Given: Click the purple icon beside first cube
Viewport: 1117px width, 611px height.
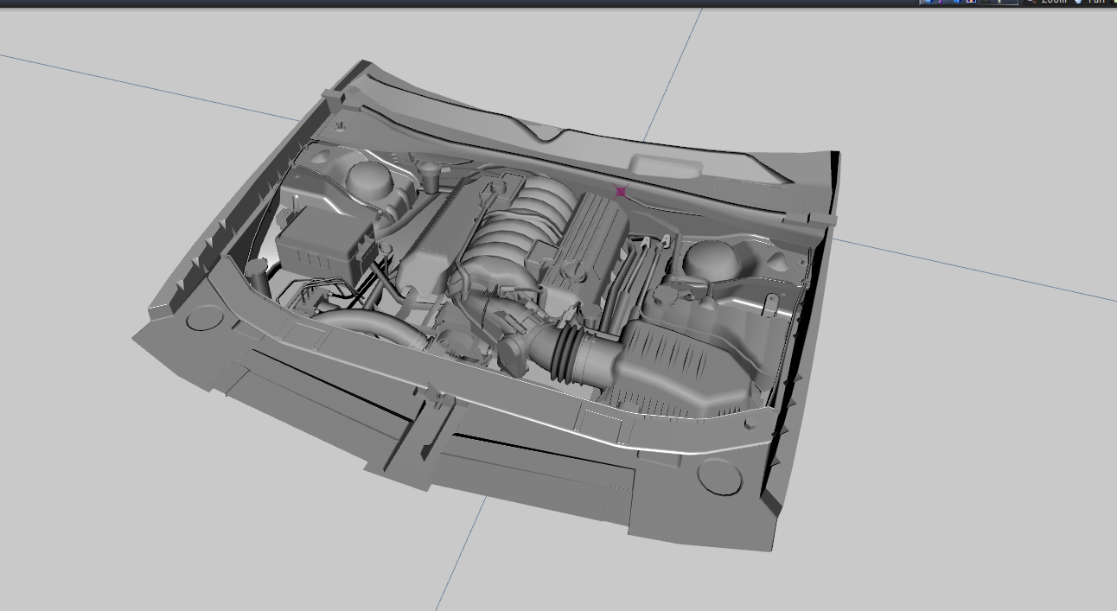Looking at the screenshot, I should tap(941, 2).
